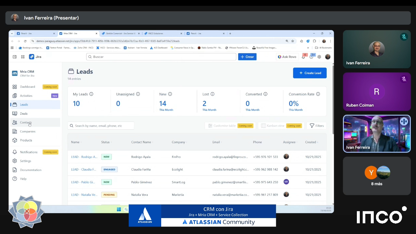This screenshot has width=416, height=234.
Task: Click the Buscar search field in Jira
Action: (x=161, y=57)
